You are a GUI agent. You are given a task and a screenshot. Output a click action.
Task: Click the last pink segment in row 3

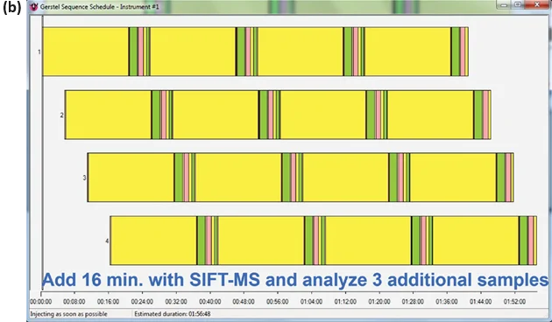508,177
